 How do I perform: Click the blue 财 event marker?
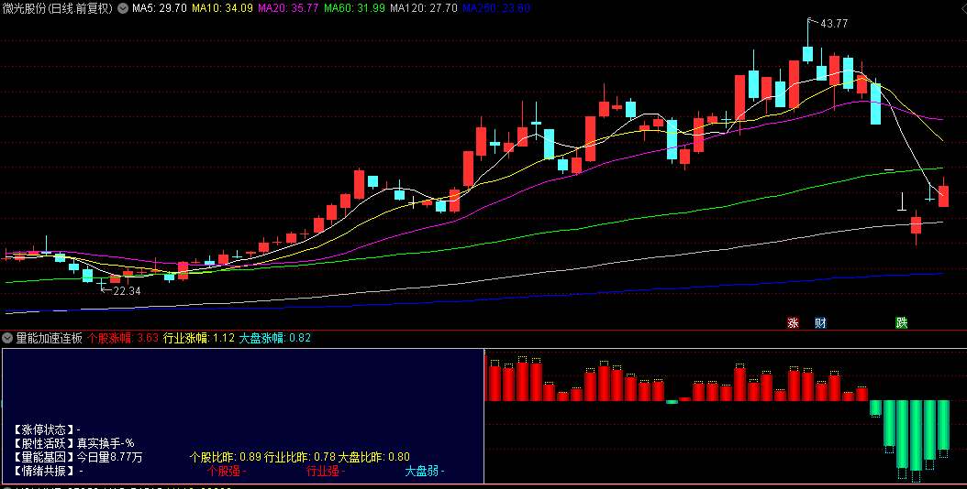pos(820,322)
